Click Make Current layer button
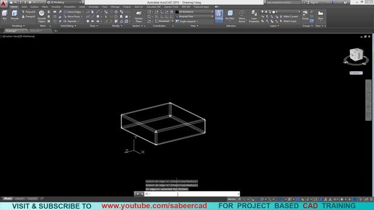This screenshot has width=374, height=210. point(289,16)
